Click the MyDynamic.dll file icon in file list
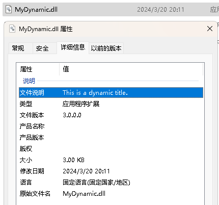Screen dimensions: 219x205 9,9
